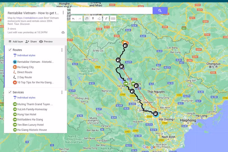Open the map Preview

point(46,41)
